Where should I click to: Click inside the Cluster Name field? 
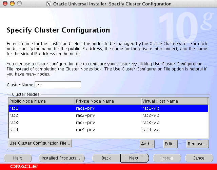tap(58, 85)
